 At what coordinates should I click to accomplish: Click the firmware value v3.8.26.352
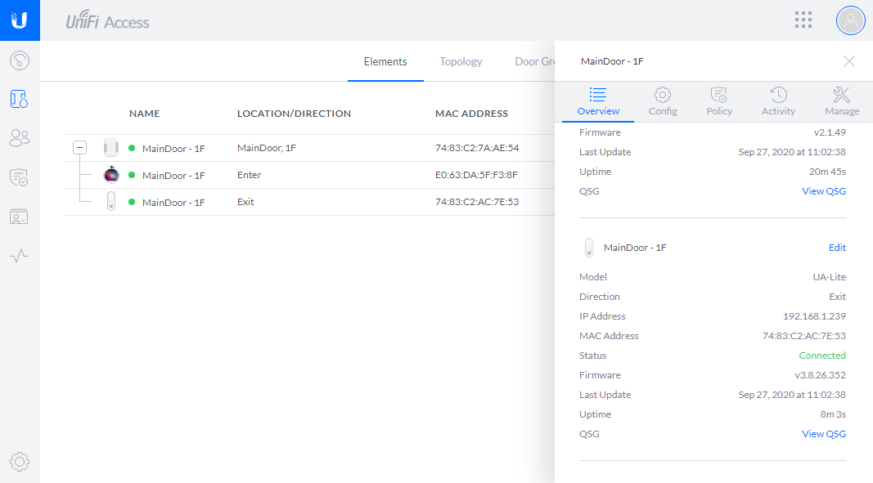(x=820, y=375)
